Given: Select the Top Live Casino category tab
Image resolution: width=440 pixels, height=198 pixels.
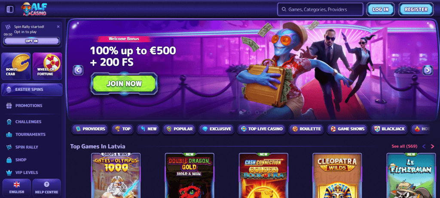Looking at the screenshot, I should pos(262,129).
